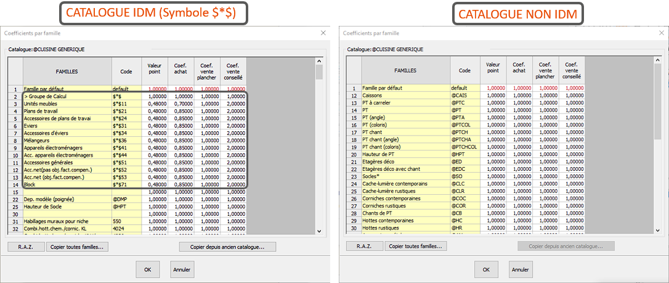Click code cell '@CLR'
Image resolution: width=669 pixels, height=283 pixels.
(x=465, y=191)
